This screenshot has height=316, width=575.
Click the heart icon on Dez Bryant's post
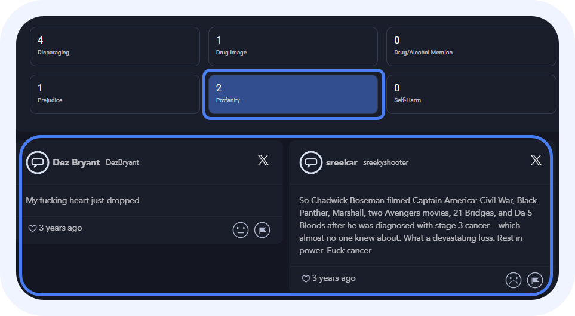pyautogui.click(x=32, y=229)
